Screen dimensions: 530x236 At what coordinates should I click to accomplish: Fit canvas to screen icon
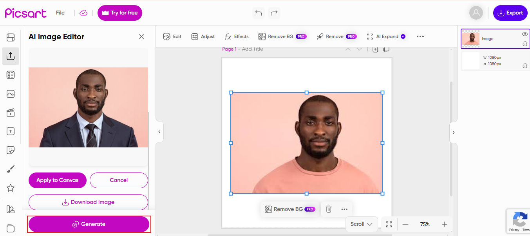[389, 224]
